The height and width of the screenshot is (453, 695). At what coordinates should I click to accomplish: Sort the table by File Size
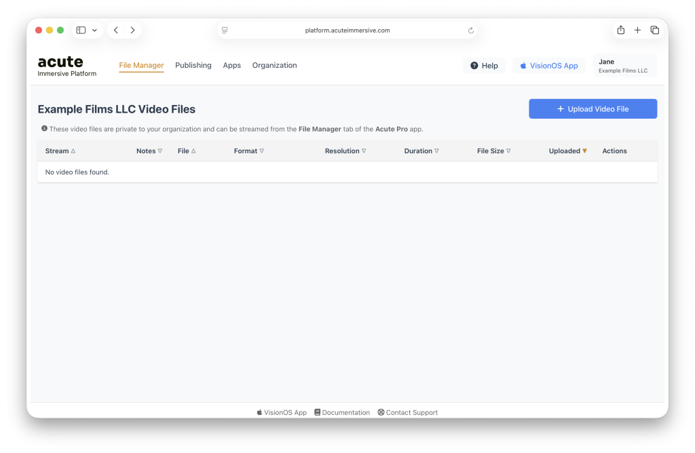pyautogui.click(x=493, y=151)
